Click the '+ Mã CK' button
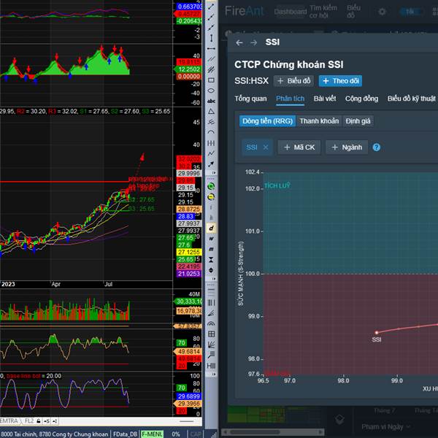 pos(299,147)
